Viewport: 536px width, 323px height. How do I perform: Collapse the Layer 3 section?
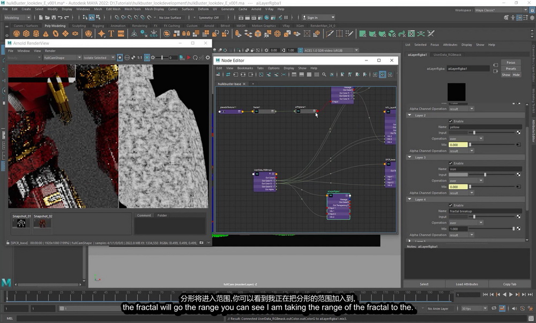[x=409, y=157]
